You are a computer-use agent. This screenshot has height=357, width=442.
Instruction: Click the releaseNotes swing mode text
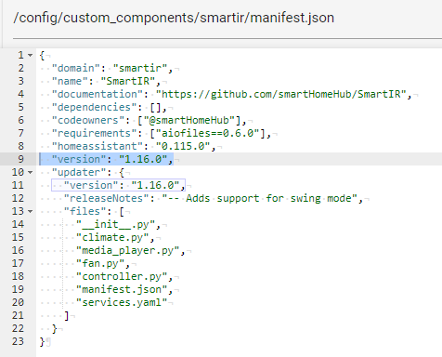coord(259,198)
